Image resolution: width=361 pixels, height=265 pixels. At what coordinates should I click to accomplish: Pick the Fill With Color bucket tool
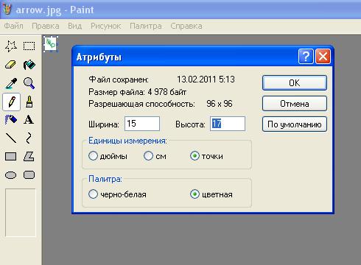coord(29,65)
